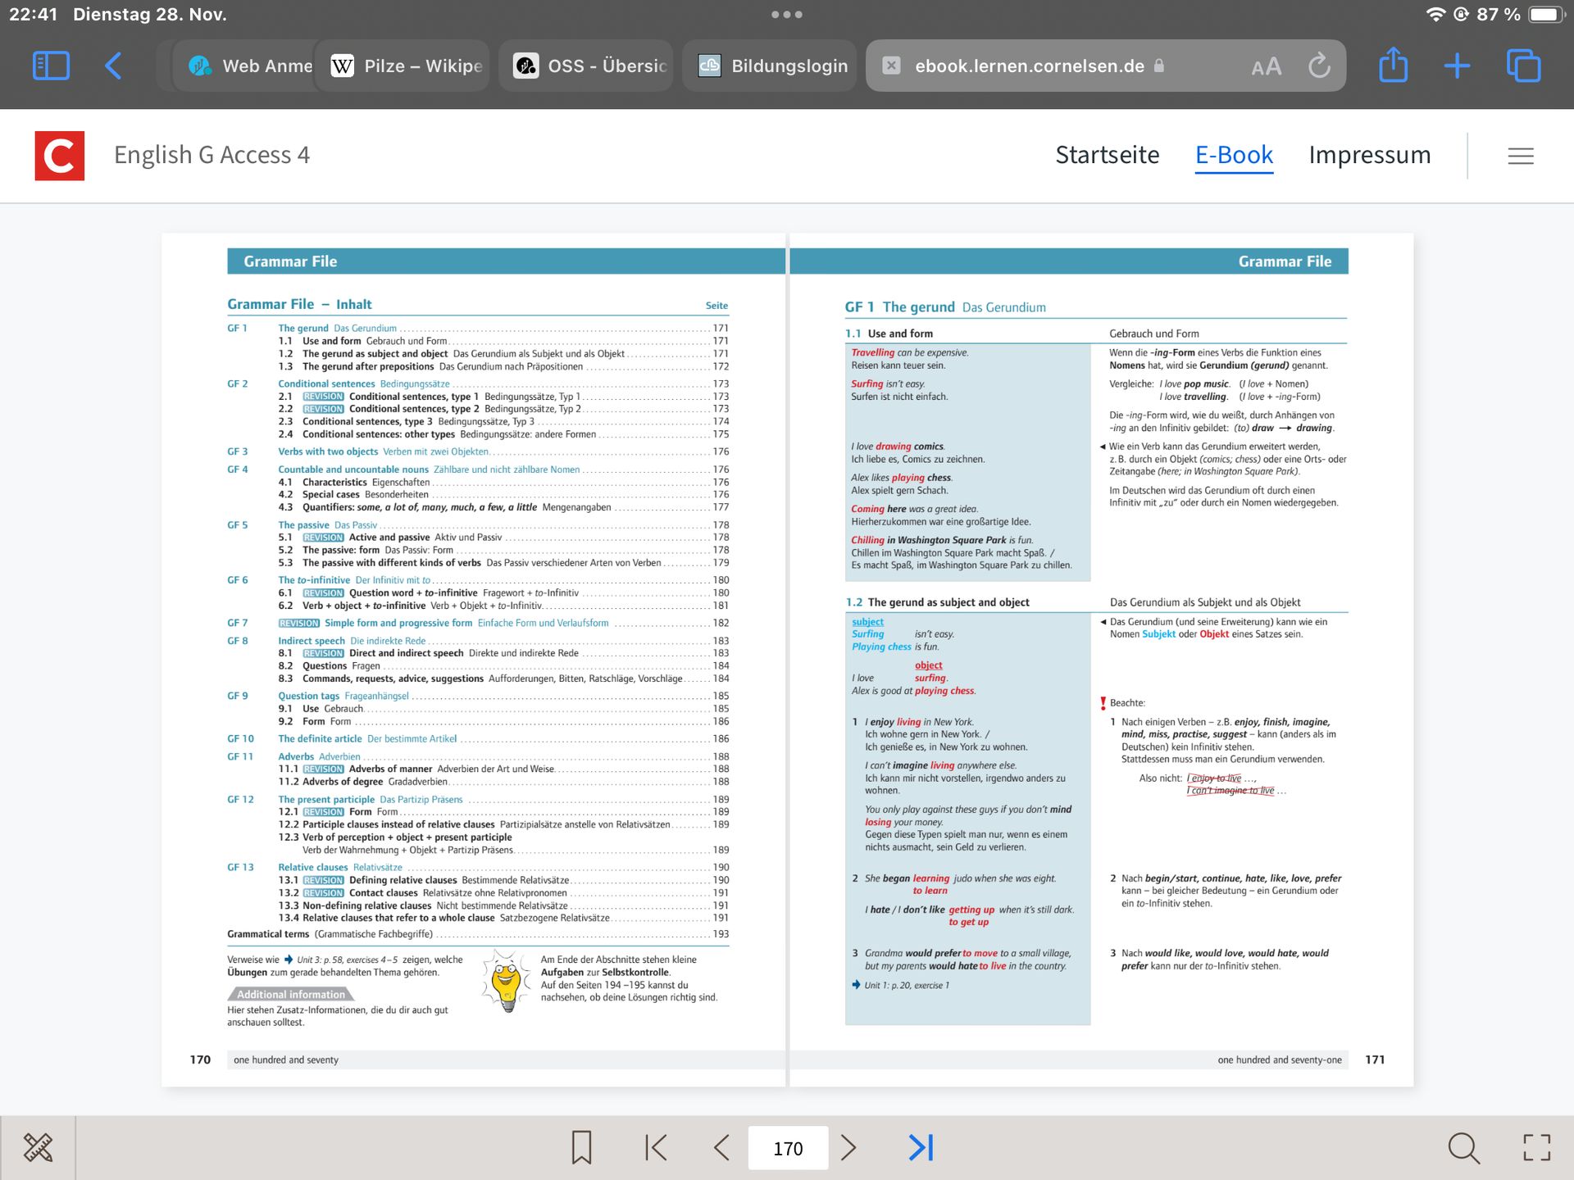Click the page number field showing 170

787,1148
